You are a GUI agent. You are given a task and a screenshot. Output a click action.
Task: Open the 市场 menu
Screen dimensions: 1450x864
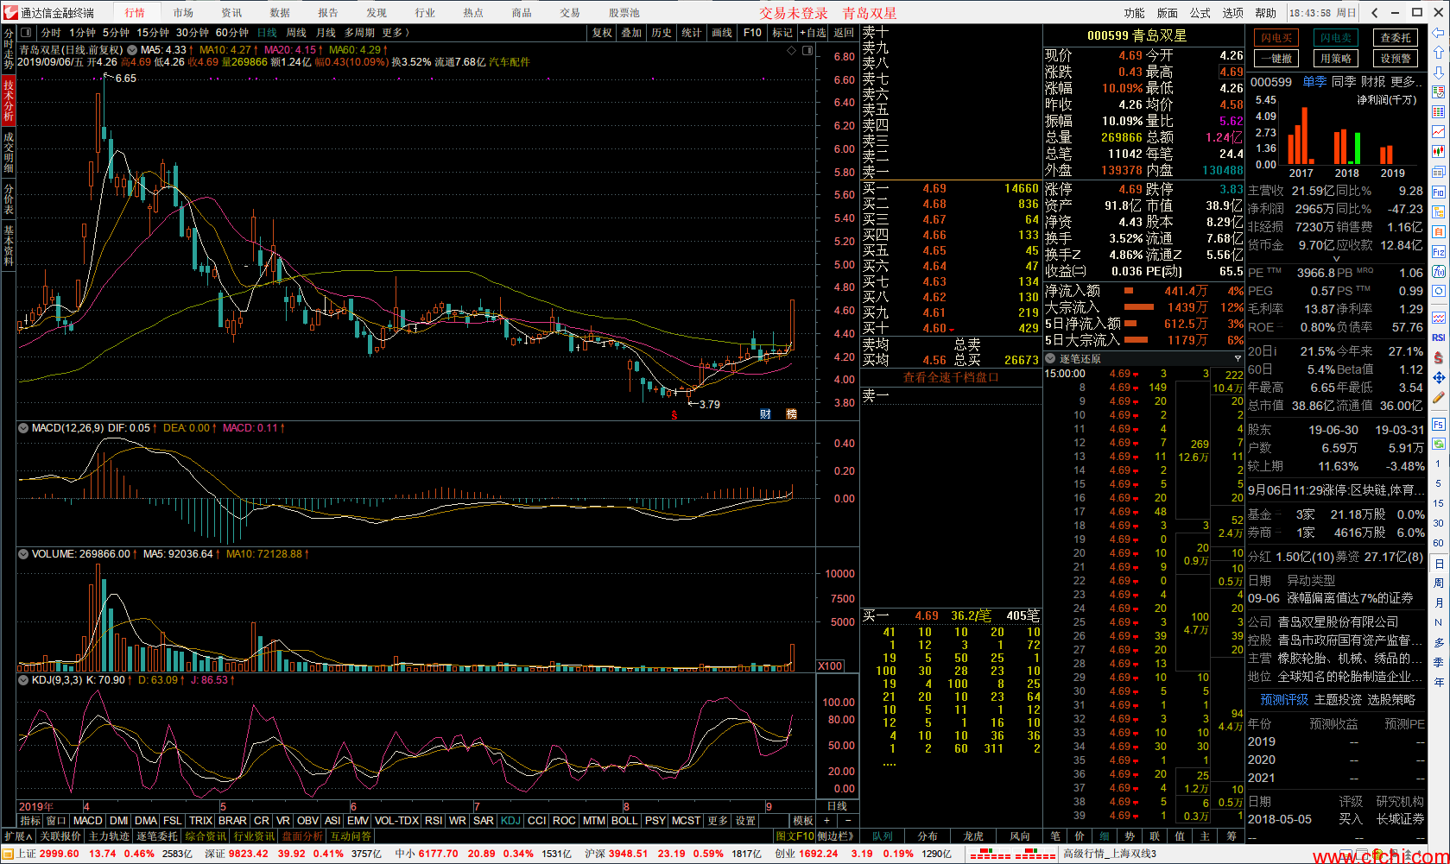point(183,13)
